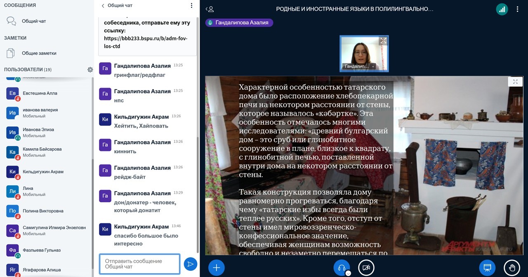Enable webcam sharing with camera button
Image resolution: width=528 pixels, height=277 pixels.
(x=366, y=268)
